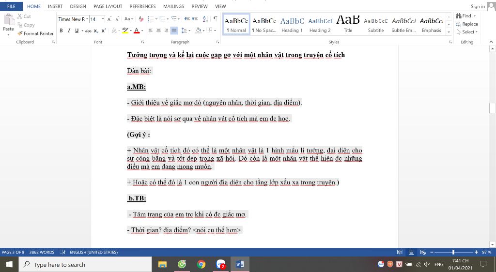
Task: Open the font name dropdown
Action: (87, 19)
